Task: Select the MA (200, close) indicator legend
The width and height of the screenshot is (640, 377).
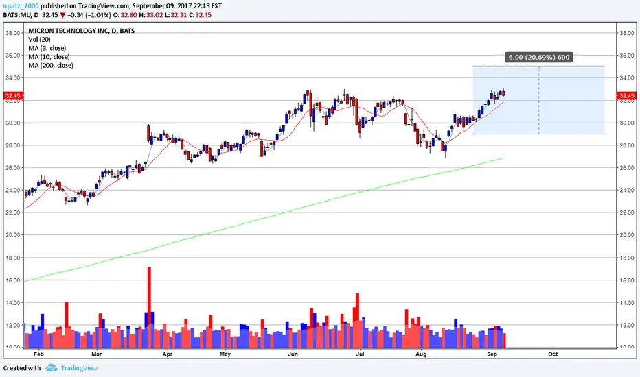Action: [51, 66]
